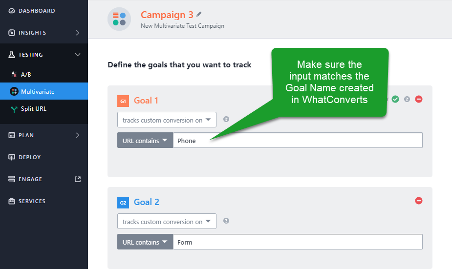Open help icon next to Goal 2 conversion dropdown
This screenshot has height=269, width=452.
point(226,221)
